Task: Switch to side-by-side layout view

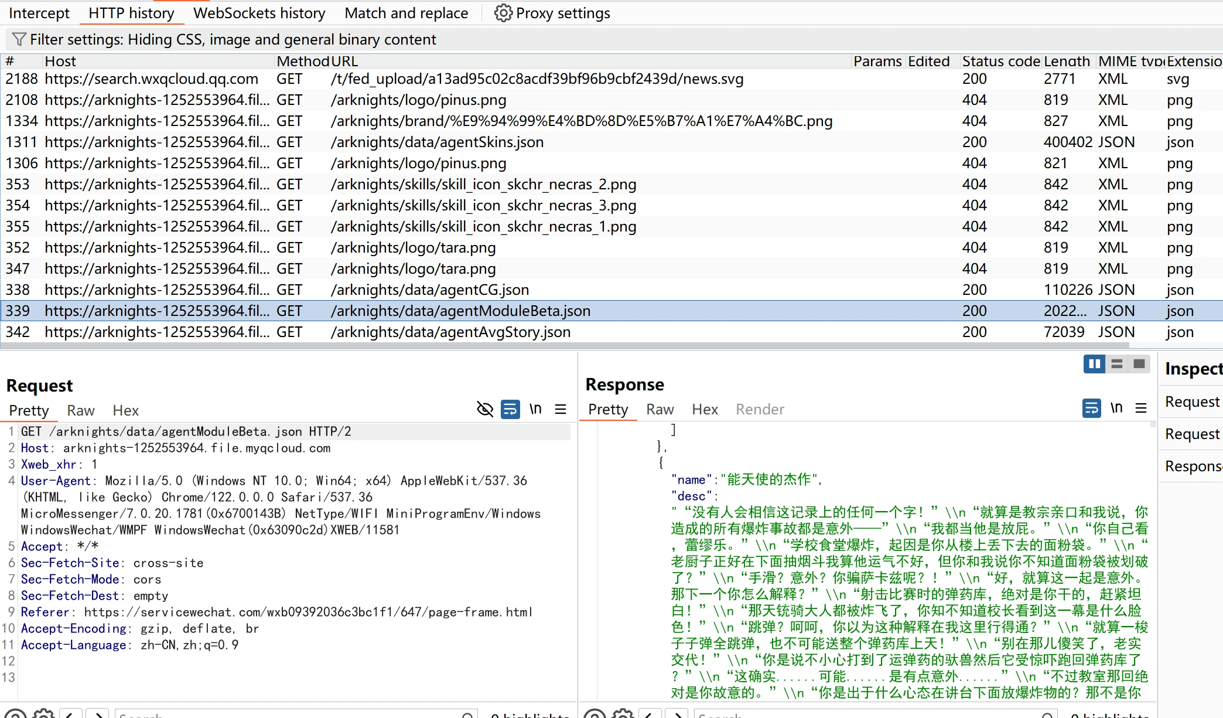Action: point(1094,364)
